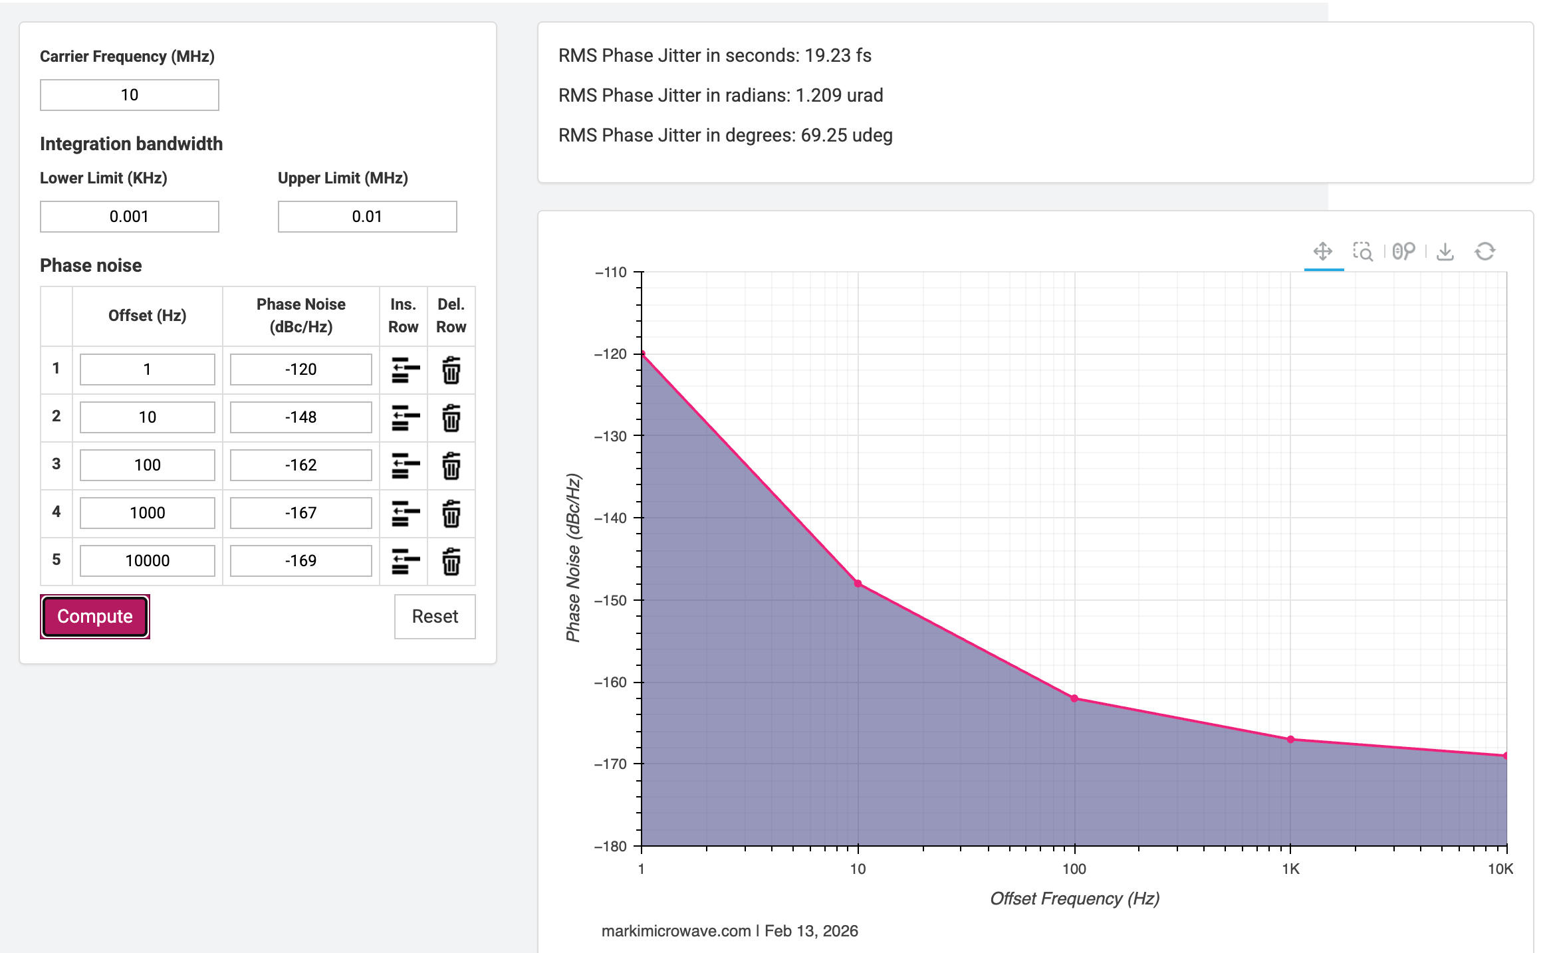
Task: Click the Carrier Frequency input field
Action: 130,95
